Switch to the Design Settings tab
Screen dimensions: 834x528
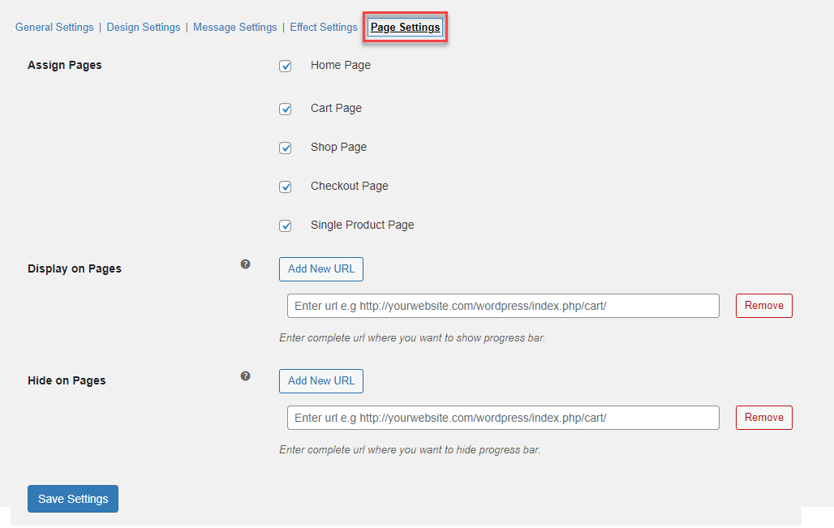[x=144, y=28]
